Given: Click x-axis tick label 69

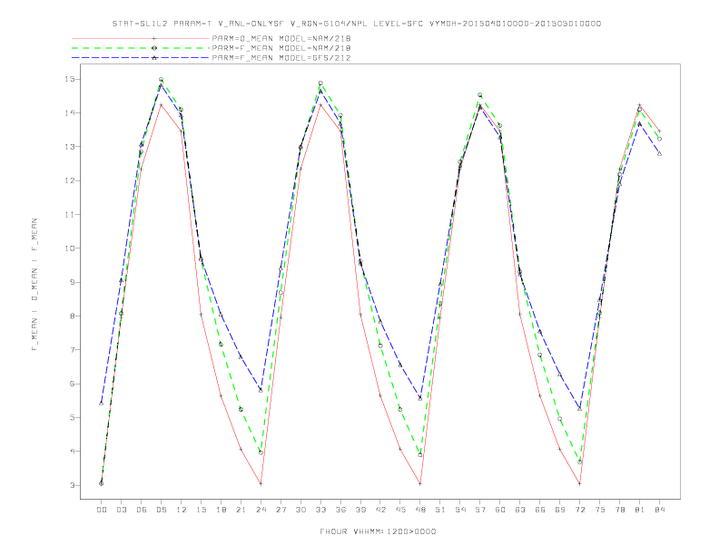Looking at the screenshot, I should [x=560, y=510].
